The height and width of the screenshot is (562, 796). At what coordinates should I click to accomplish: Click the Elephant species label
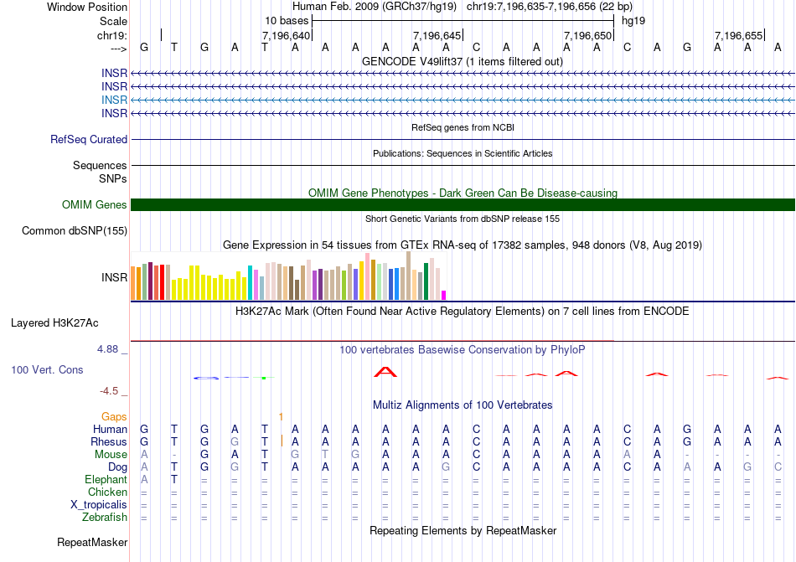click(106, 480)
